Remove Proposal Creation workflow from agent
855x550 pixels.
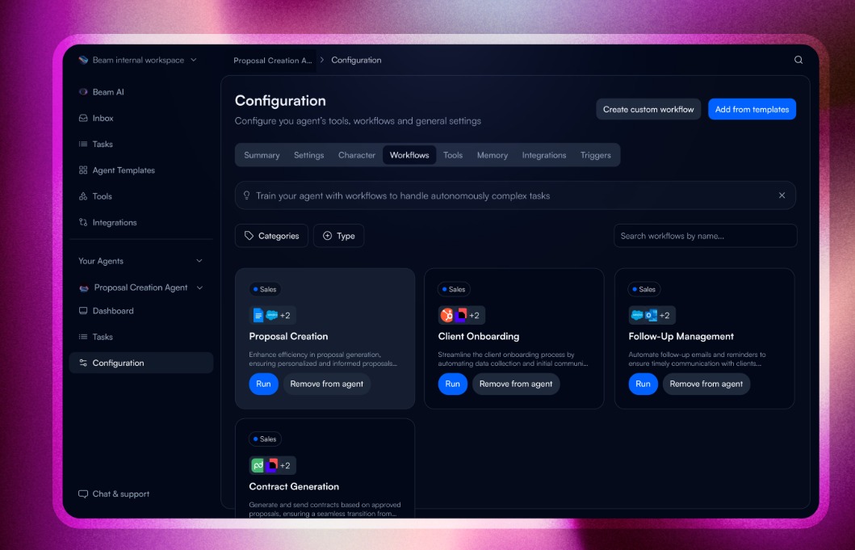326,384
